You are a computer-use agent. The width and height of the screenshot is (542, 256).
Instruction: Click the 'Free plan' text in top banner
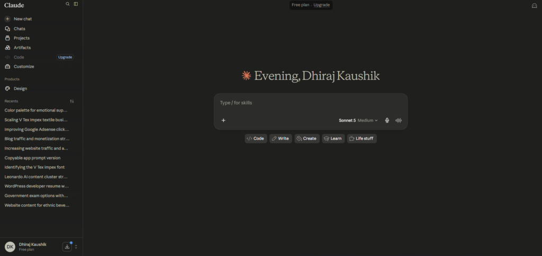301,5
